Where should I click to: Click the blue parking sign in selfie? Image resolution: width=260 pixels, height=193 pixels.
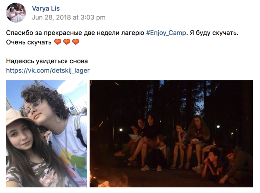[72, 109]
